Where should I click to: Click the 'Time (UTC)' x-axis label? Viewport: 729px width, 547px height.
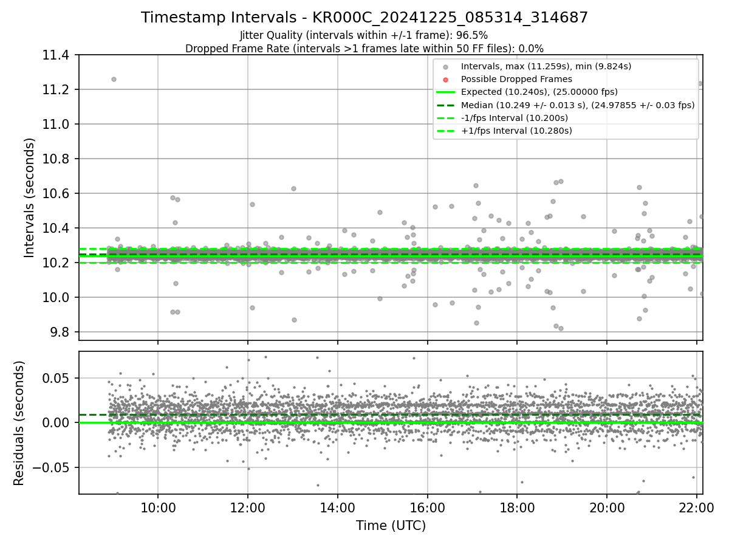[x=391, y=525]
